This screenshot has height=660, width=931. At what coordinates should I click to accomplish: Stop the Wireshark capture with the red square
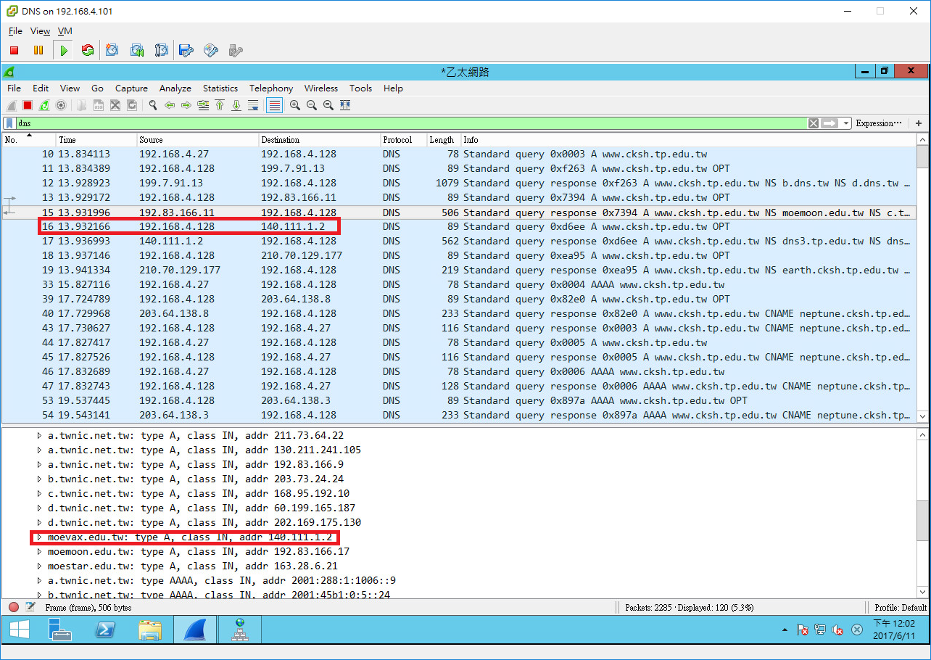coord(28,105)
